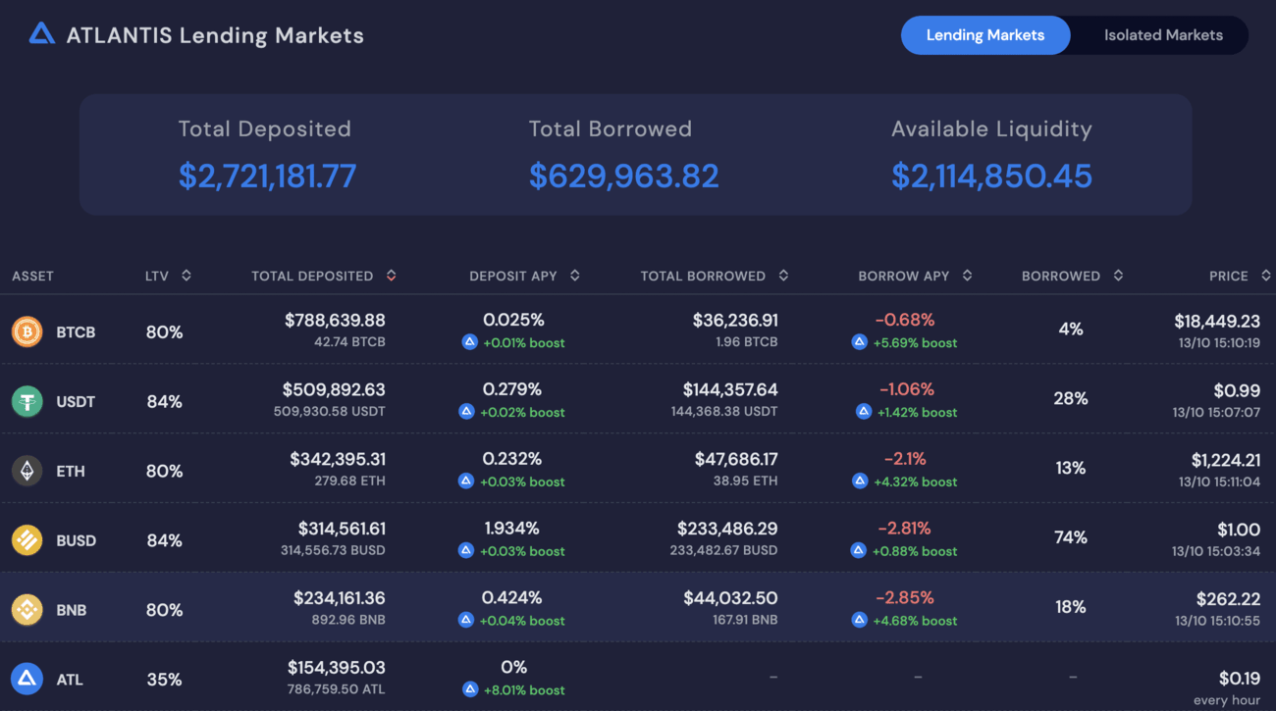Screen dimensions: 1276x711
Task: Click BTCB price $18,449.23
Action: (x=1217, y=321)
